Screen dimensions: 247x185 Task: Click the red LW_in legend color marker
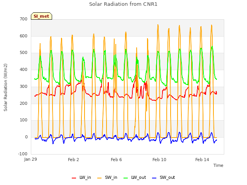pos(74,178)
